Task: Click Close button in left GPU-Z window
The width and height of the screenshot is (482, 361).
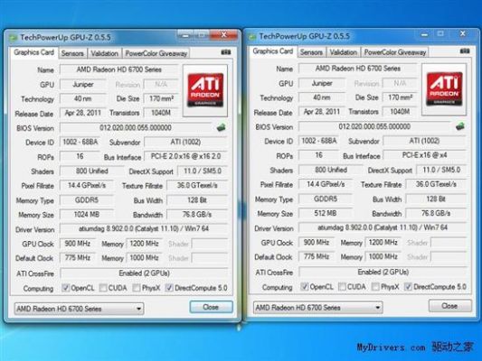Action: (x=212, y=307)
